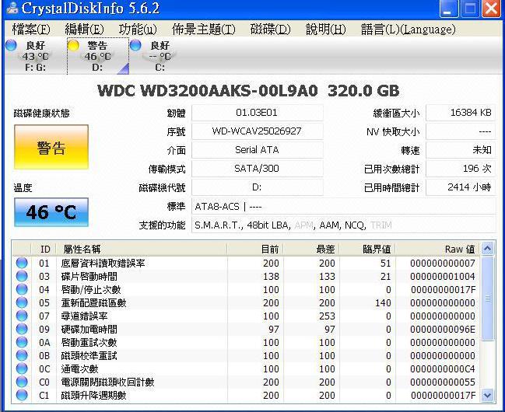
Task: Click the 屬性名稱 column header
Action: [142, 249]
